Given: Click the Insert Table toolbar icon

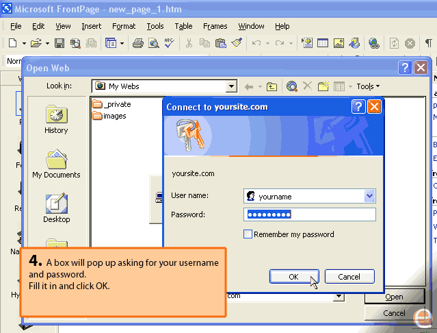Looking at the screenshot, I should point(322,43).
